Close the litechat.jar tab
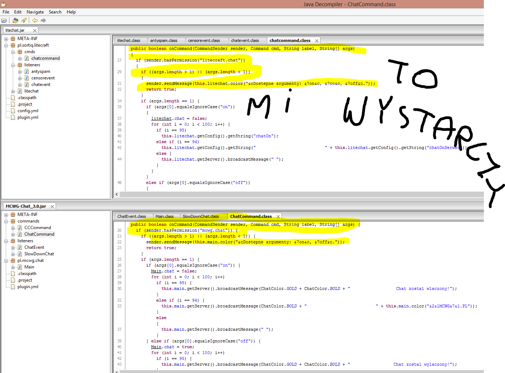The height and width of the screenshot is (373, 505). coord(35,31)
